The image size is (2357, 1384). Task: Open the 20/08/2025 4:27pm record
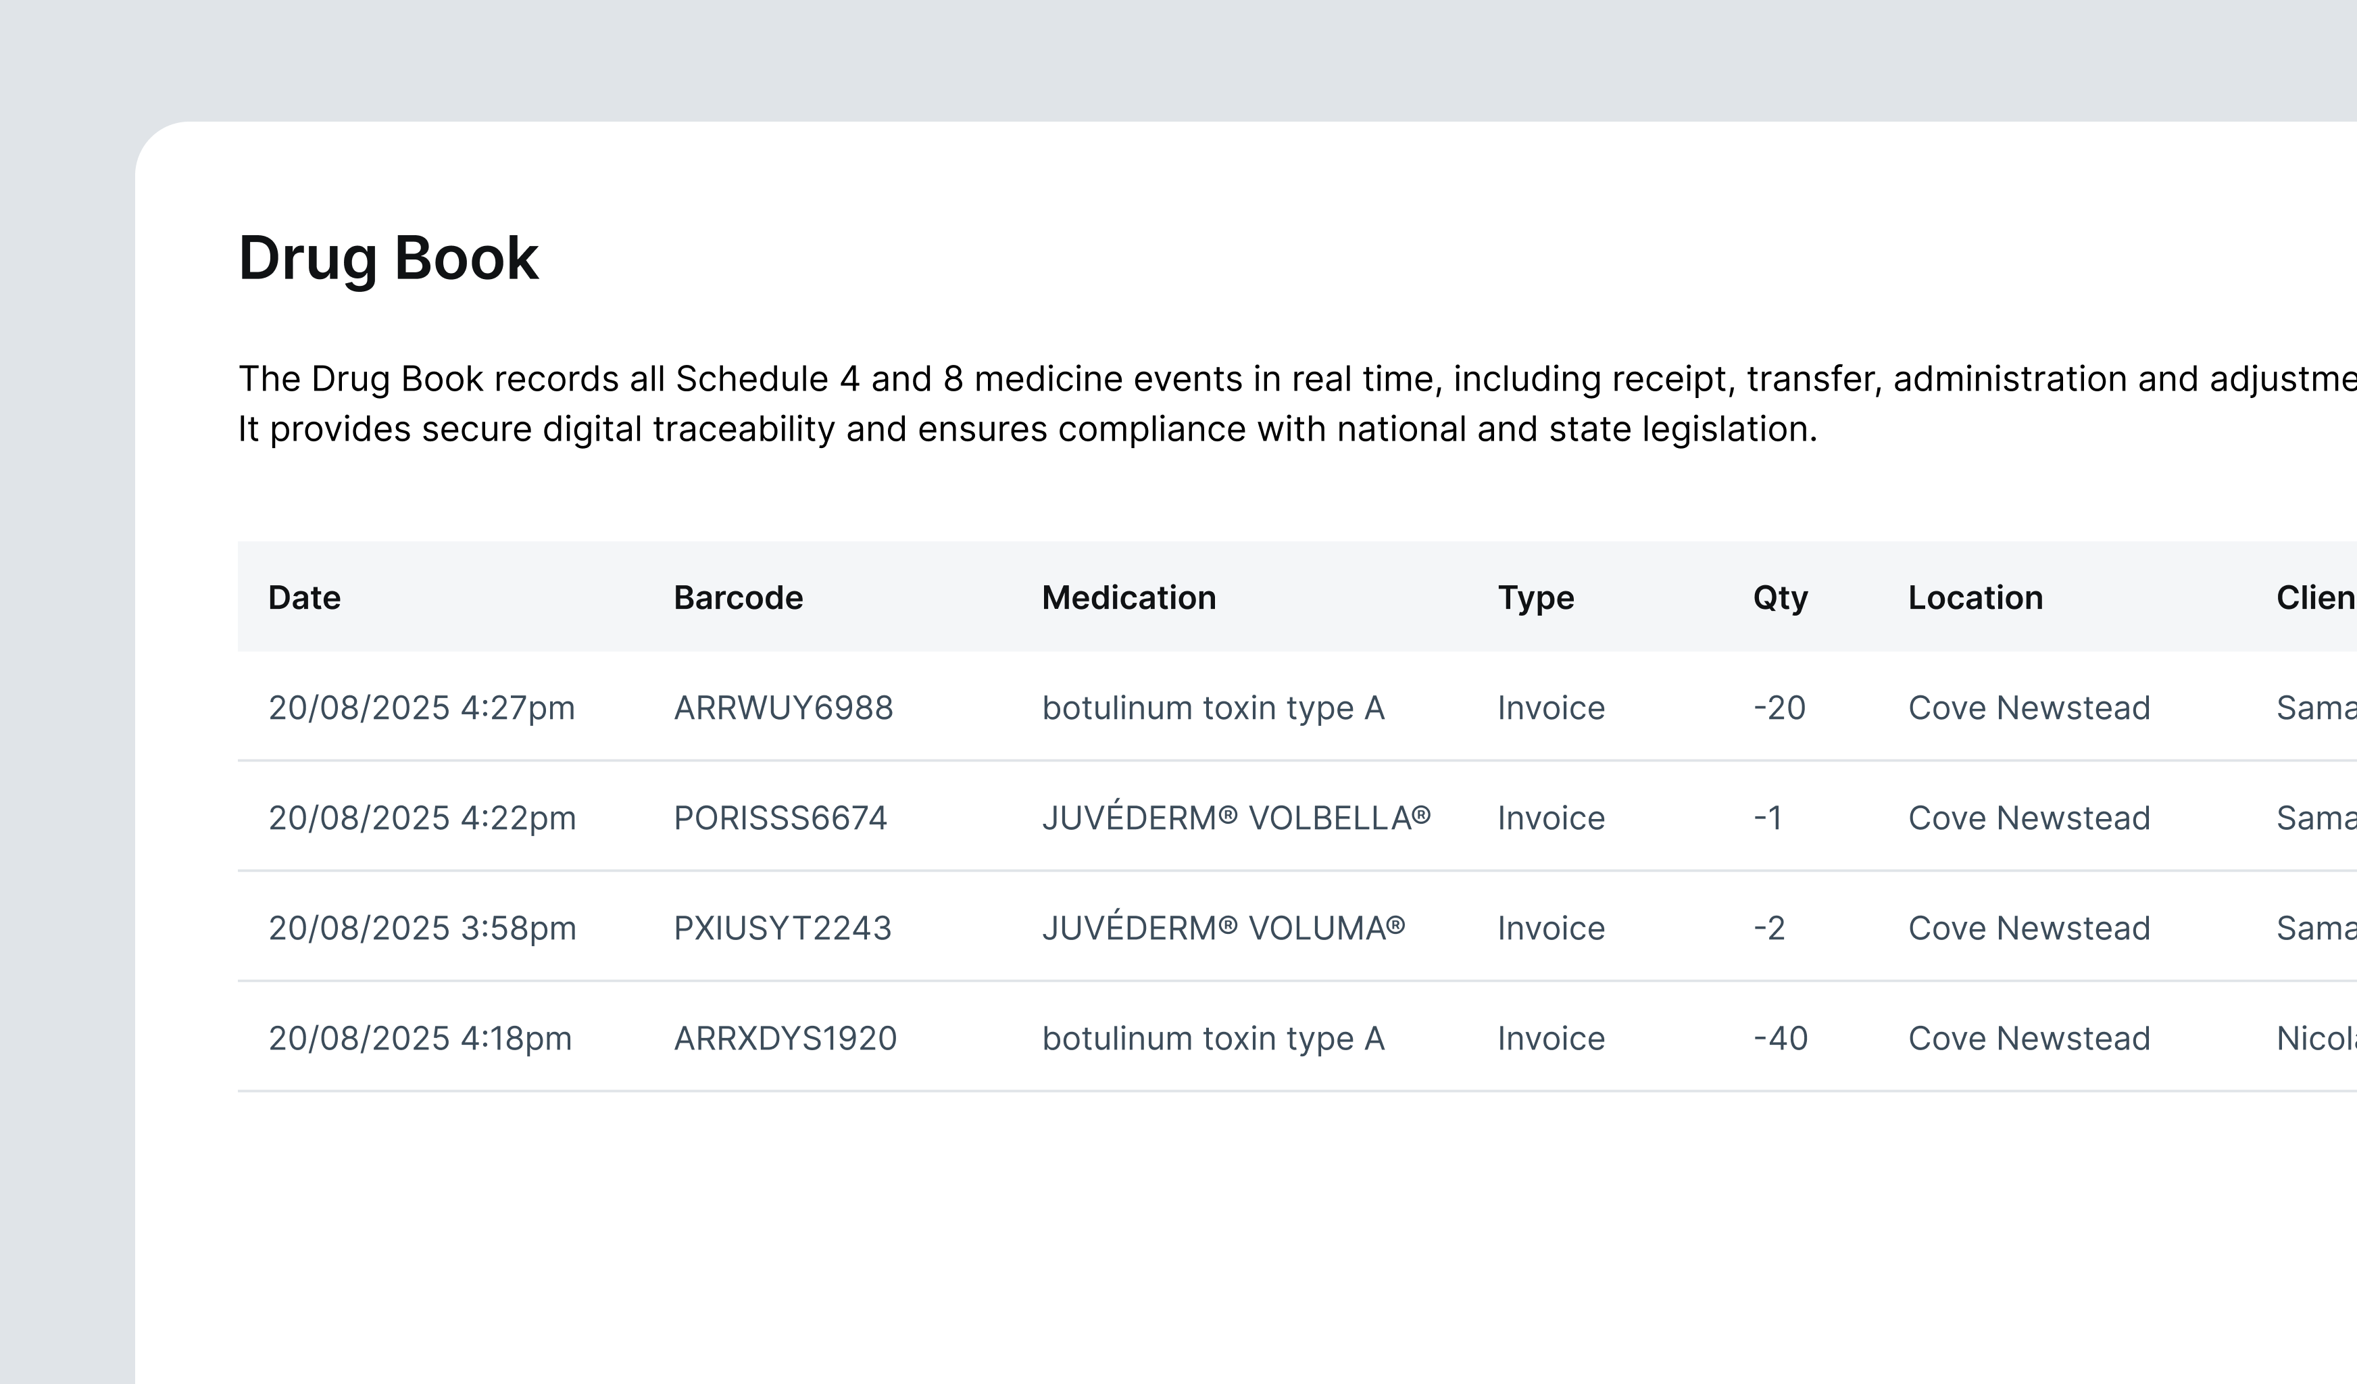(421, 708)
